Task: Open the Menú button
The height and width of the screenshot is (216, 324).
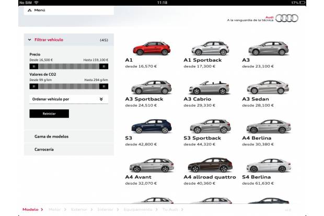Action: (x=69, y=10)
